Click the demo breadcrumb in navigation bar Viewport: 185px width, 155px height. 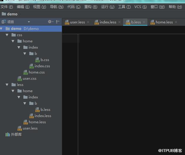pos(10,14)
